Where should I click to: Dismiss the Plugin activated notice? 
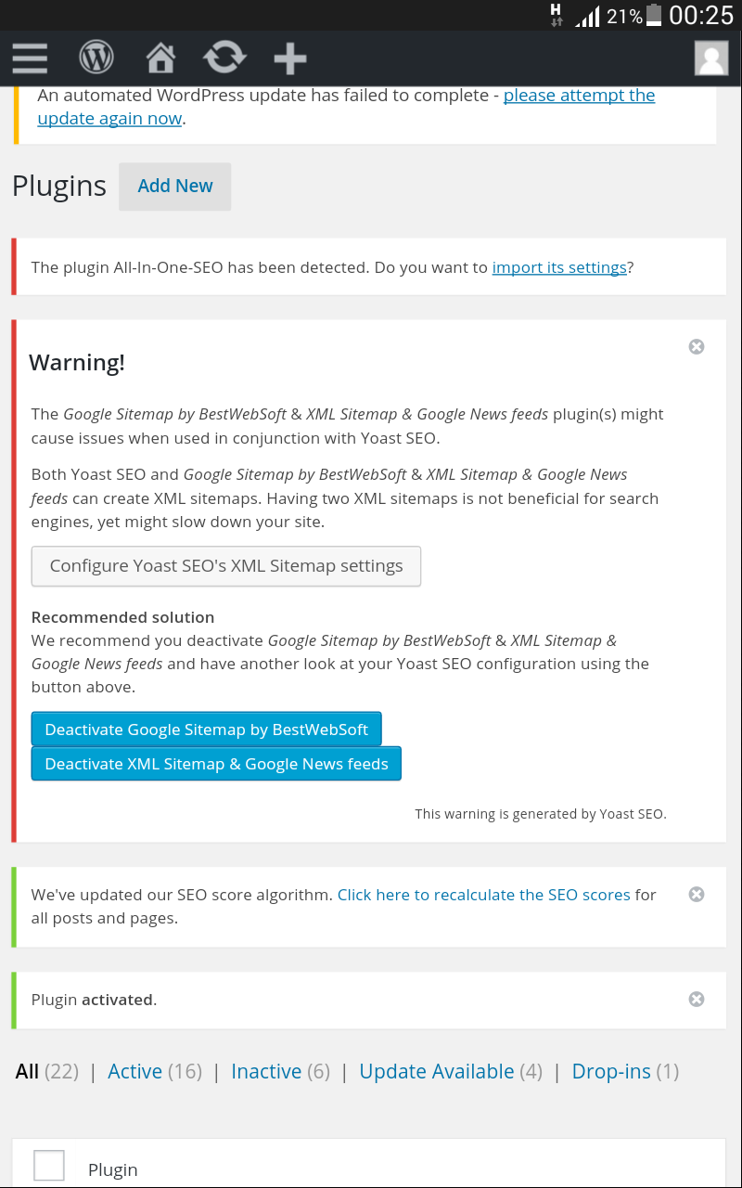(697, 999)
